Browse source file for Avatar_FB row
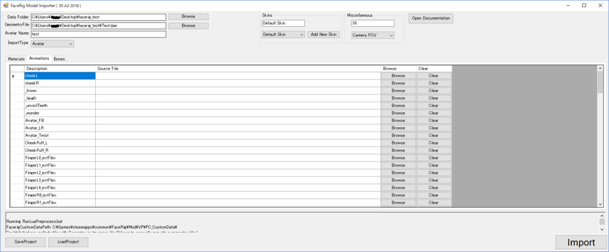Viewport: 609px width, 252px height. click(x=398, y=121)
